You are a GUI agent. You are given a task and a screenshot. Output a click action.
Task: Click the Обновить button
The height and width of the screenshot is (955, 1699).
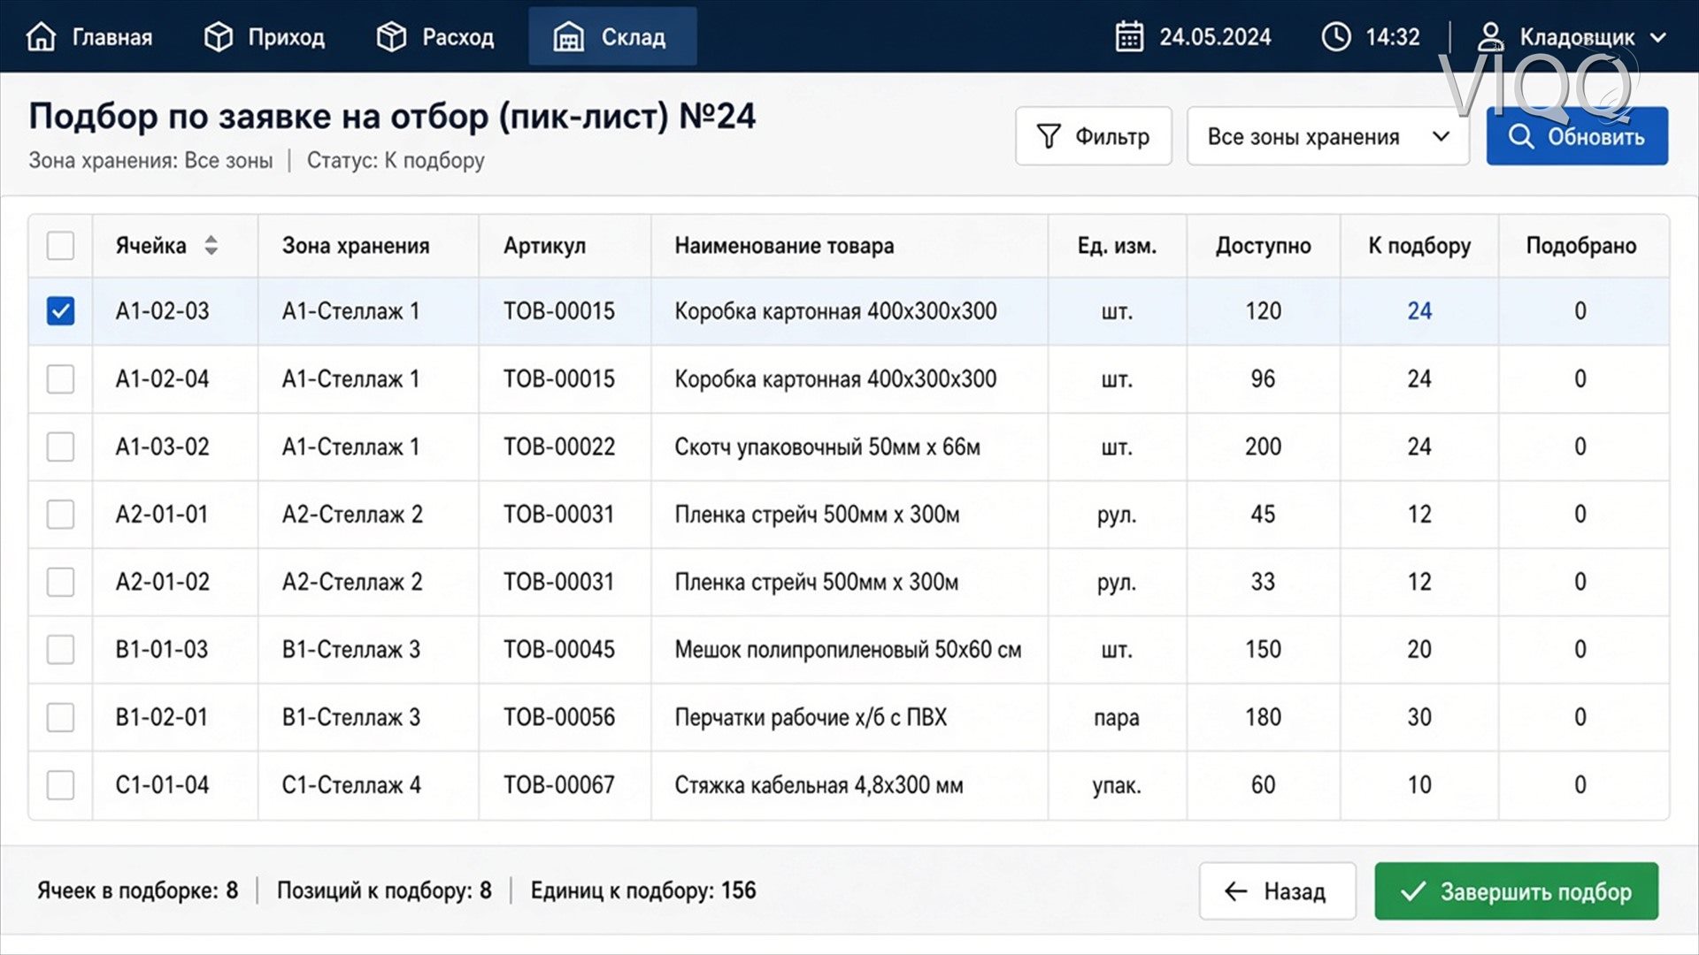1577,136
